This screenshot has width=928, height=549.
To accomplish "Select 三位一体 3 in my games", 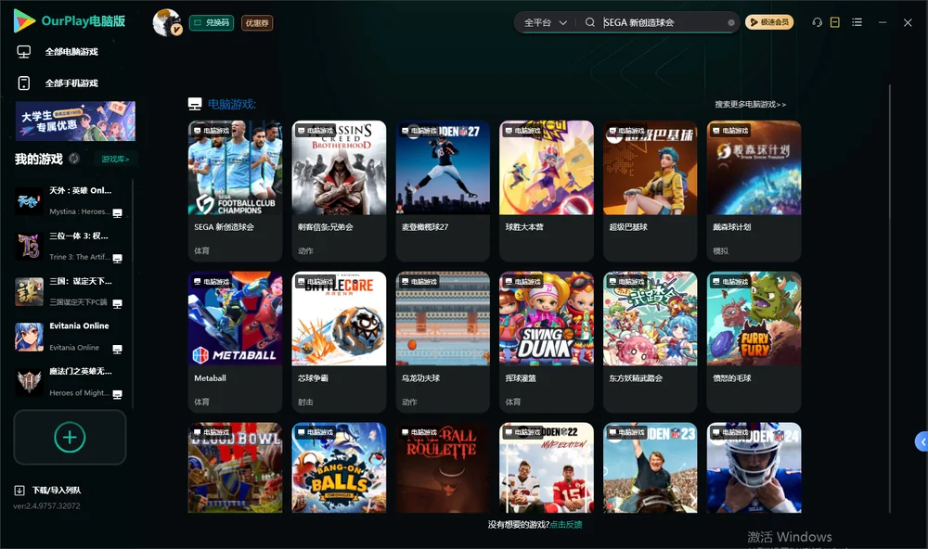I will pos(70,247).
